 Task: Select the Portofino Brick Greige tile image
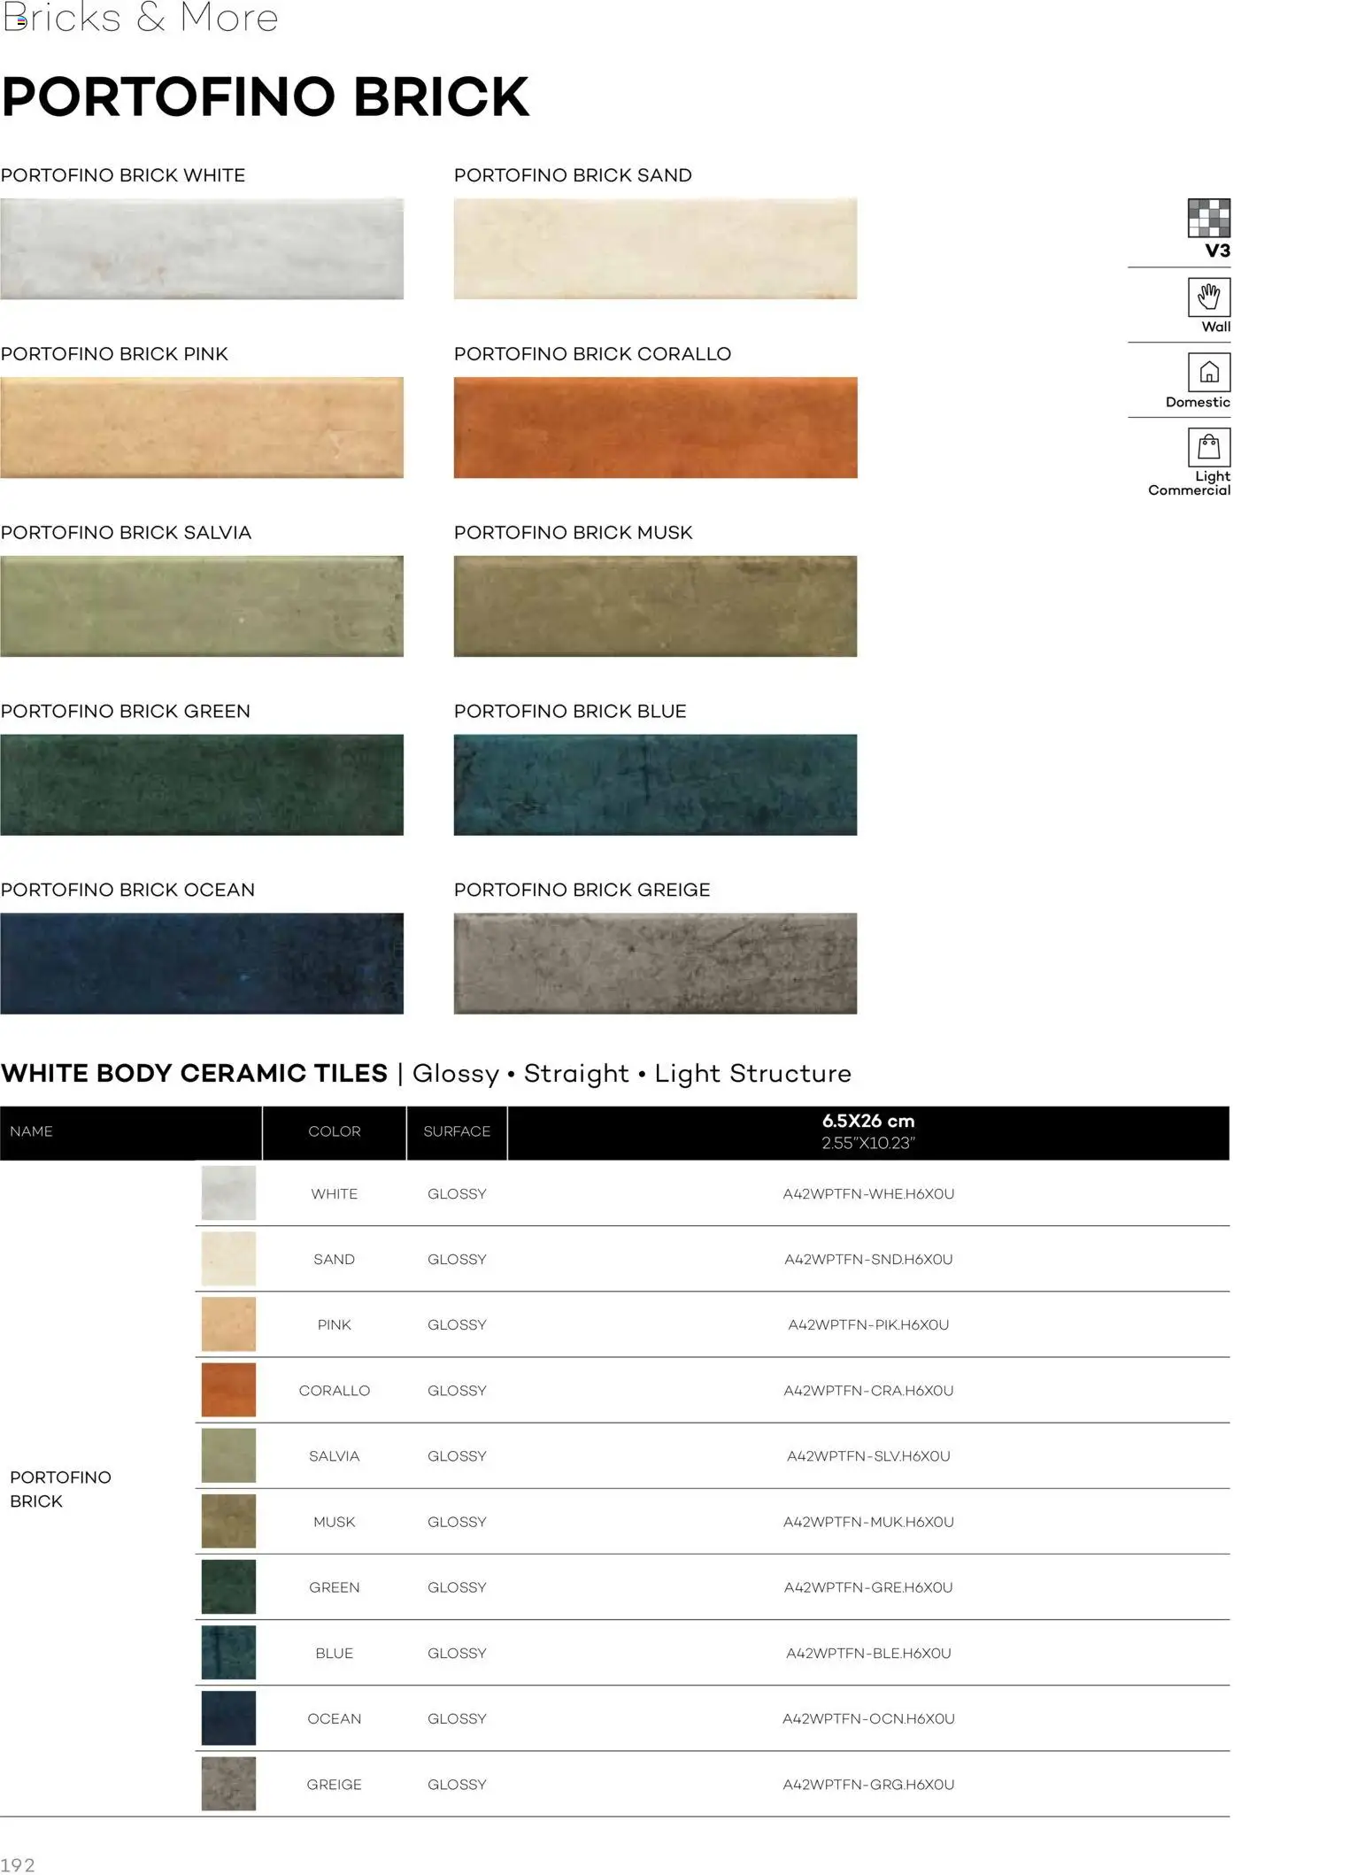(655, 964)
